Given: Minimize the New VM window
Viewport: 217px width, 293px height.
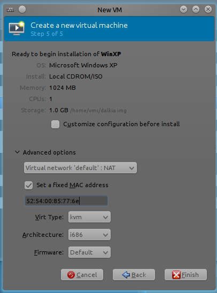Looking at the screenshot, I should click(183, 9).
